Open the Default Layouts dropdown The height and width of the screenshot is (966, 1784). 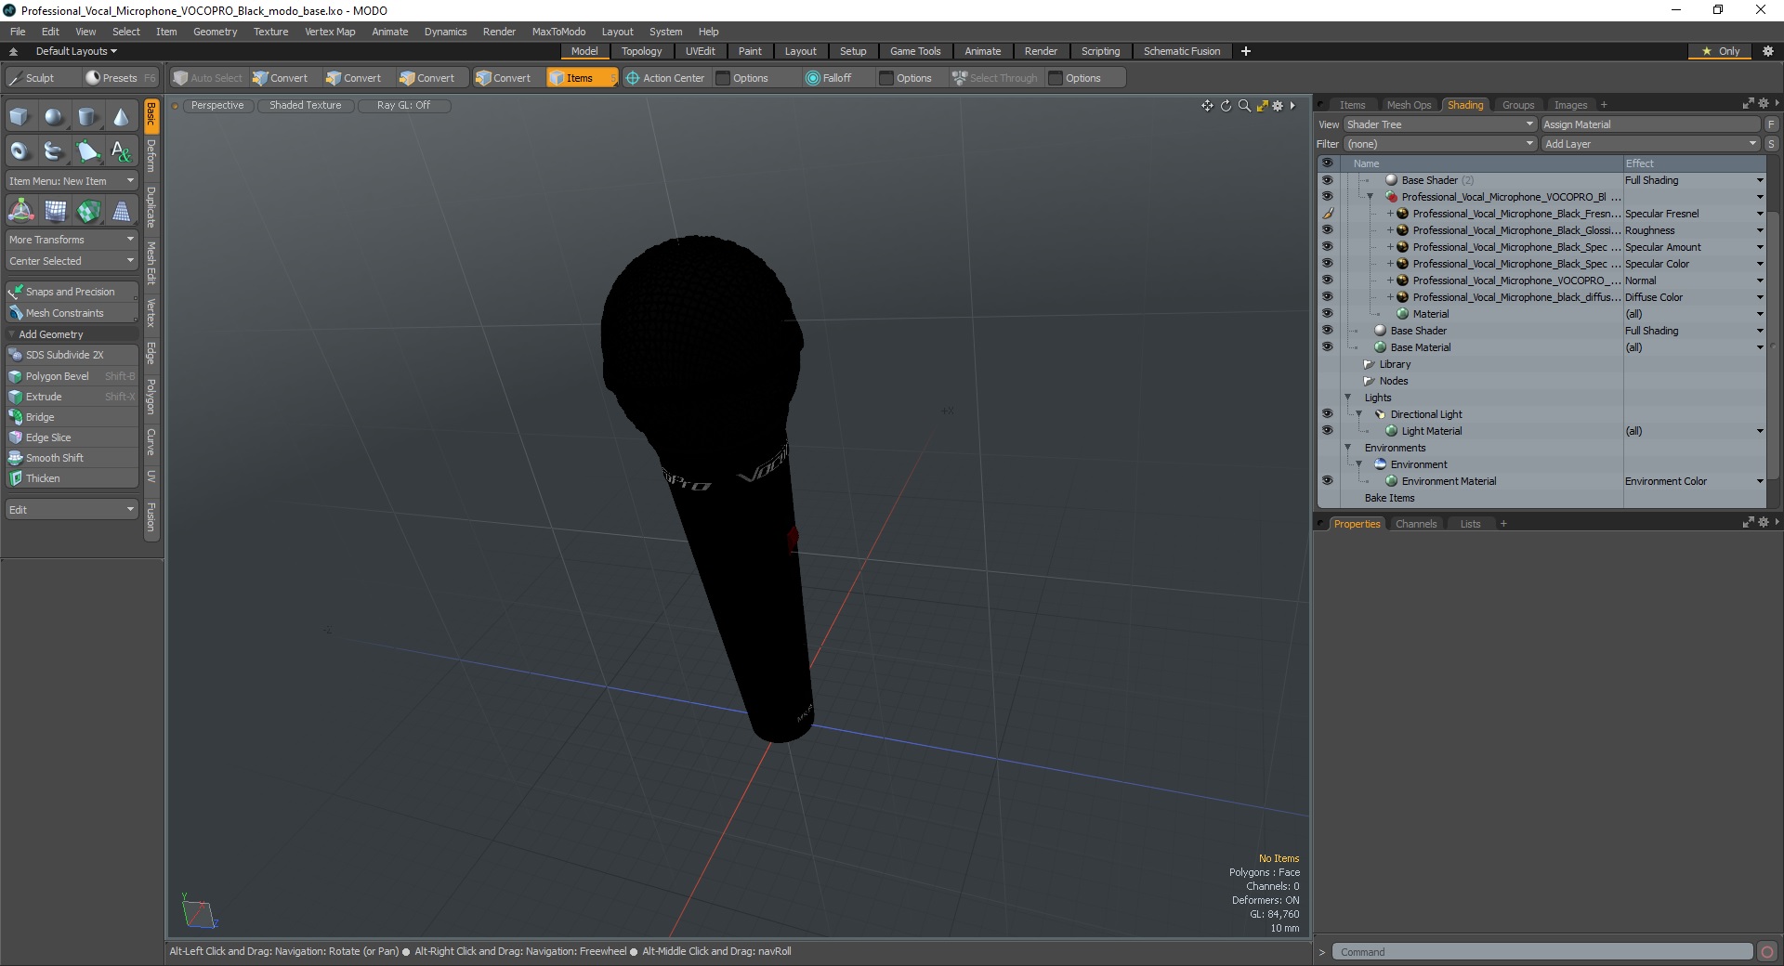pos(76,51)
